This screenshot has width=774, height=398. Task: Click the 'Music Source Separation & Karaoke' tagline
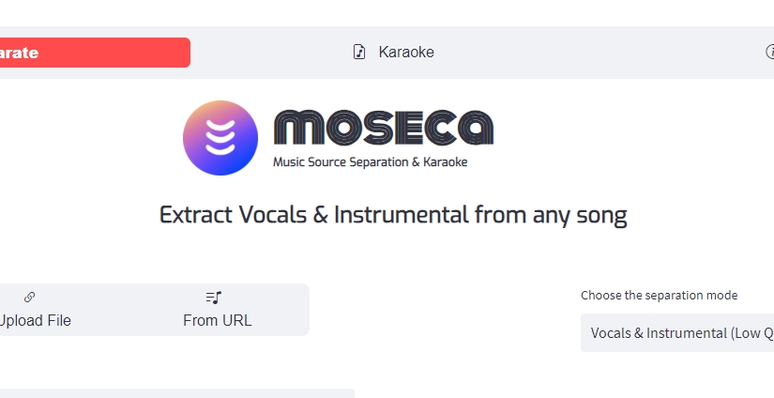(x=370, y=161)
